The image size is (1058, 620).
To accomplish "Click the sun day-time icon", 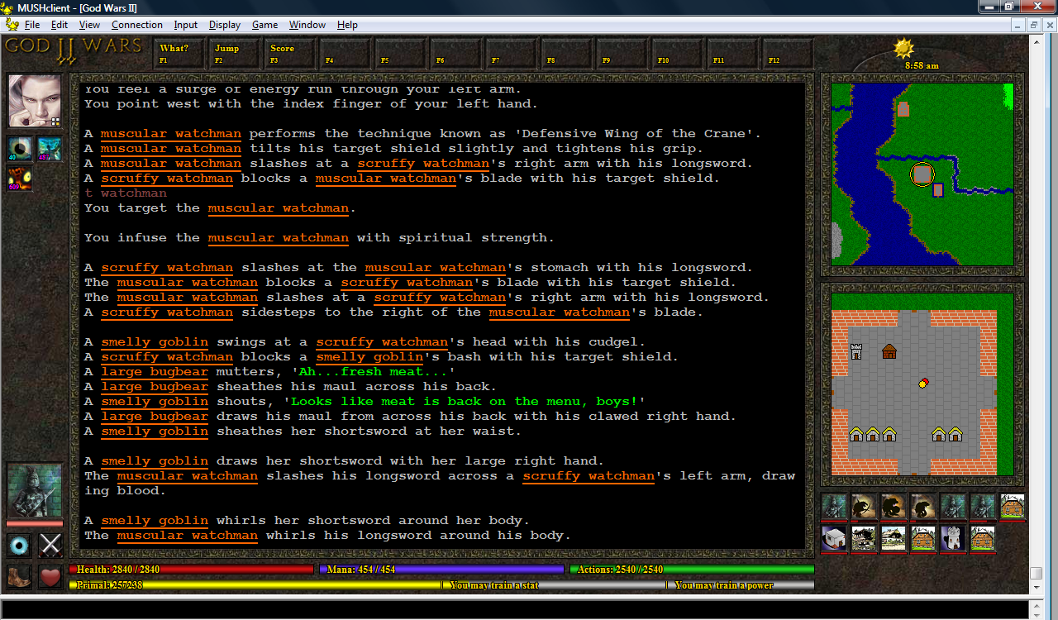I will 904,48.
